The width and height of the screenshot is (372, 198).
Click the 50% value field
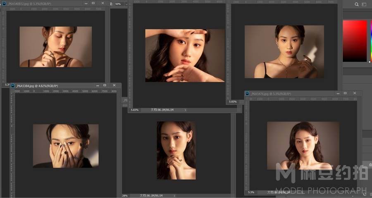pyautogui.click(x=119, y=4)
